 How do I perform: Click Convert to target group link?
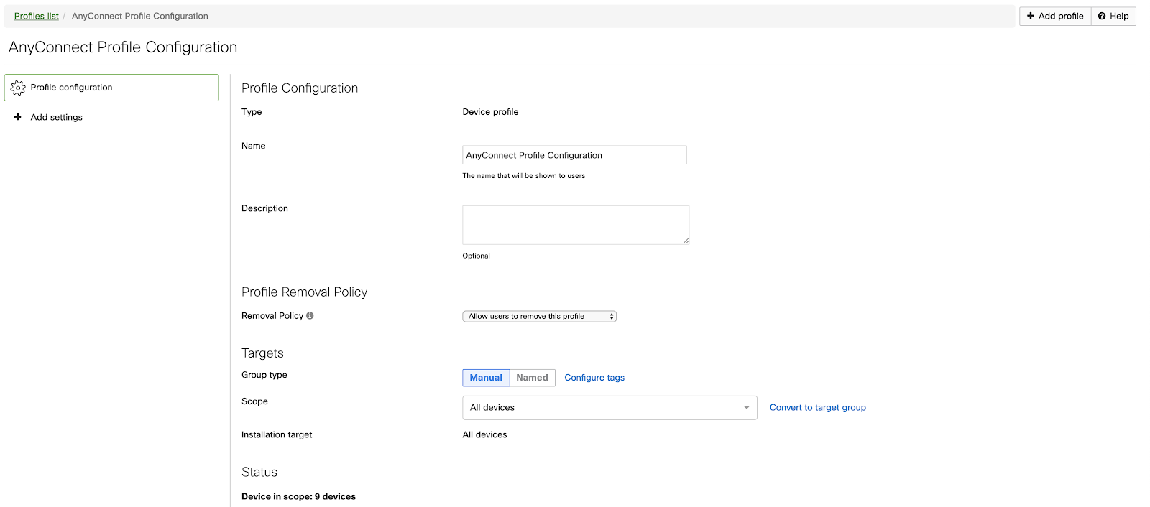point(818,407)
